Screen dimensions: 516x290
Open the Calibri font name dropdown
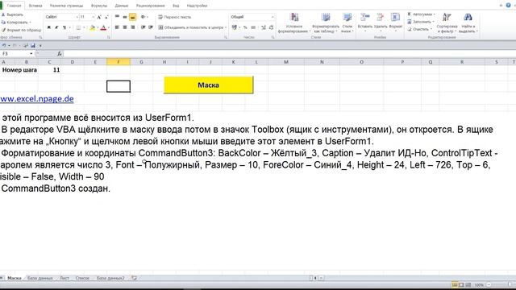tap(77, 17)
